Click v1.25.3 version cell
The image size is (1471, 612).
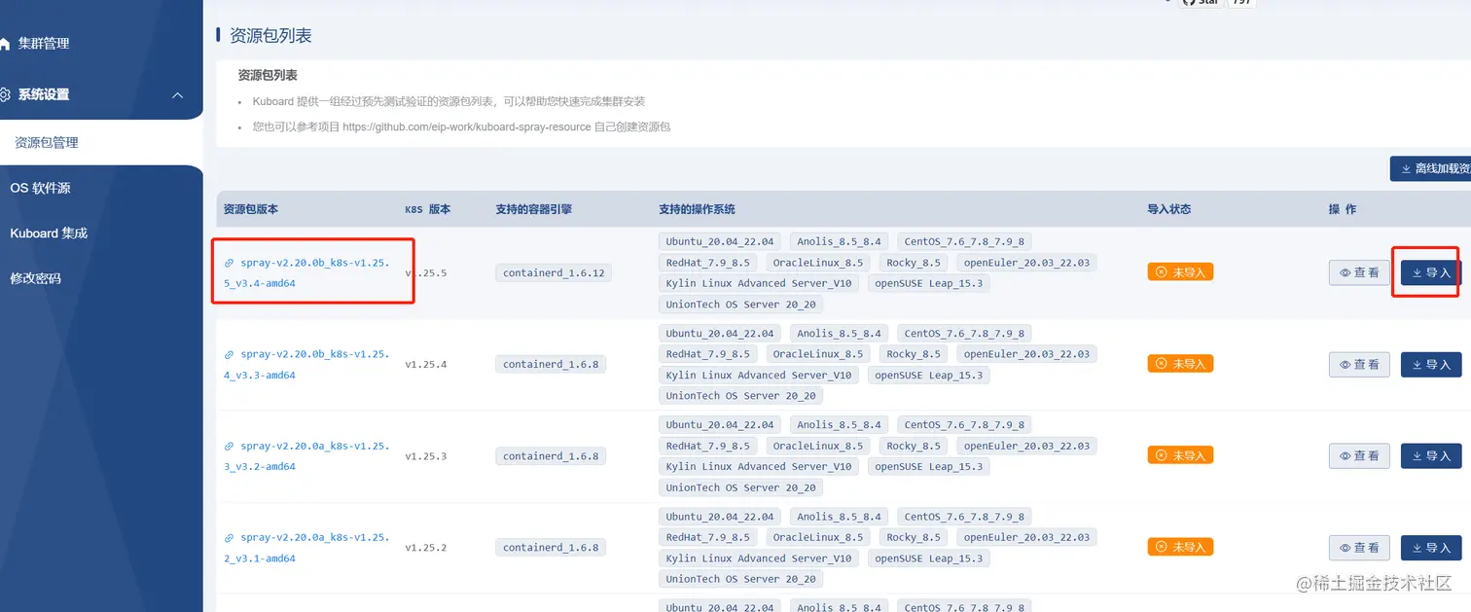(x=426, y=456)
